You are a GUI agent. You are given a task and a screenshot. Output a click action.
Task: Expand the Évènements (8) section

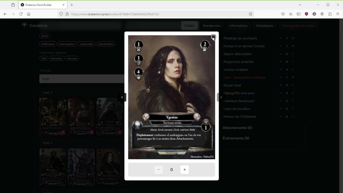236,138
